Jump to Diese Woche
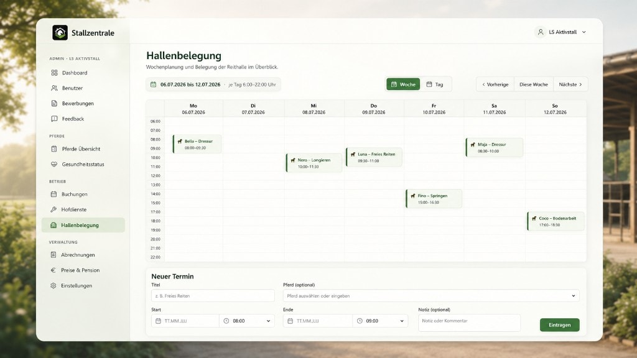 pos(533,85)
